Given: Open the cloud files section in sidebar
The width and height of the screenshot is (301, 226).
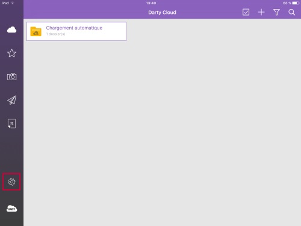Looking at the screenshot, I should click(11, 30).
